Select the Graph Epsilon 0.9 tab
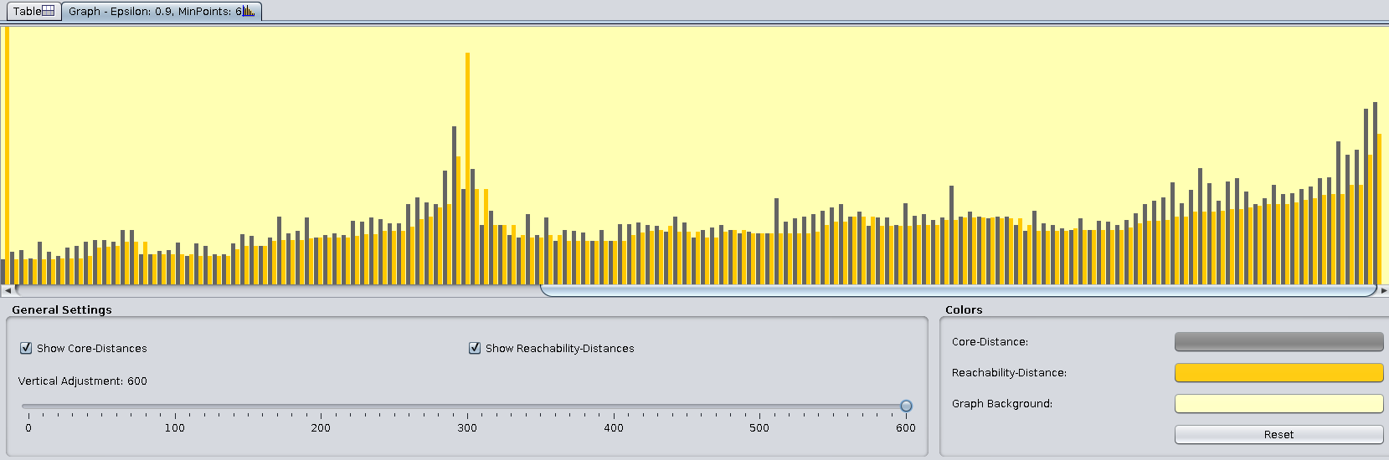The image size is (1389, 460). pos(161,11)
